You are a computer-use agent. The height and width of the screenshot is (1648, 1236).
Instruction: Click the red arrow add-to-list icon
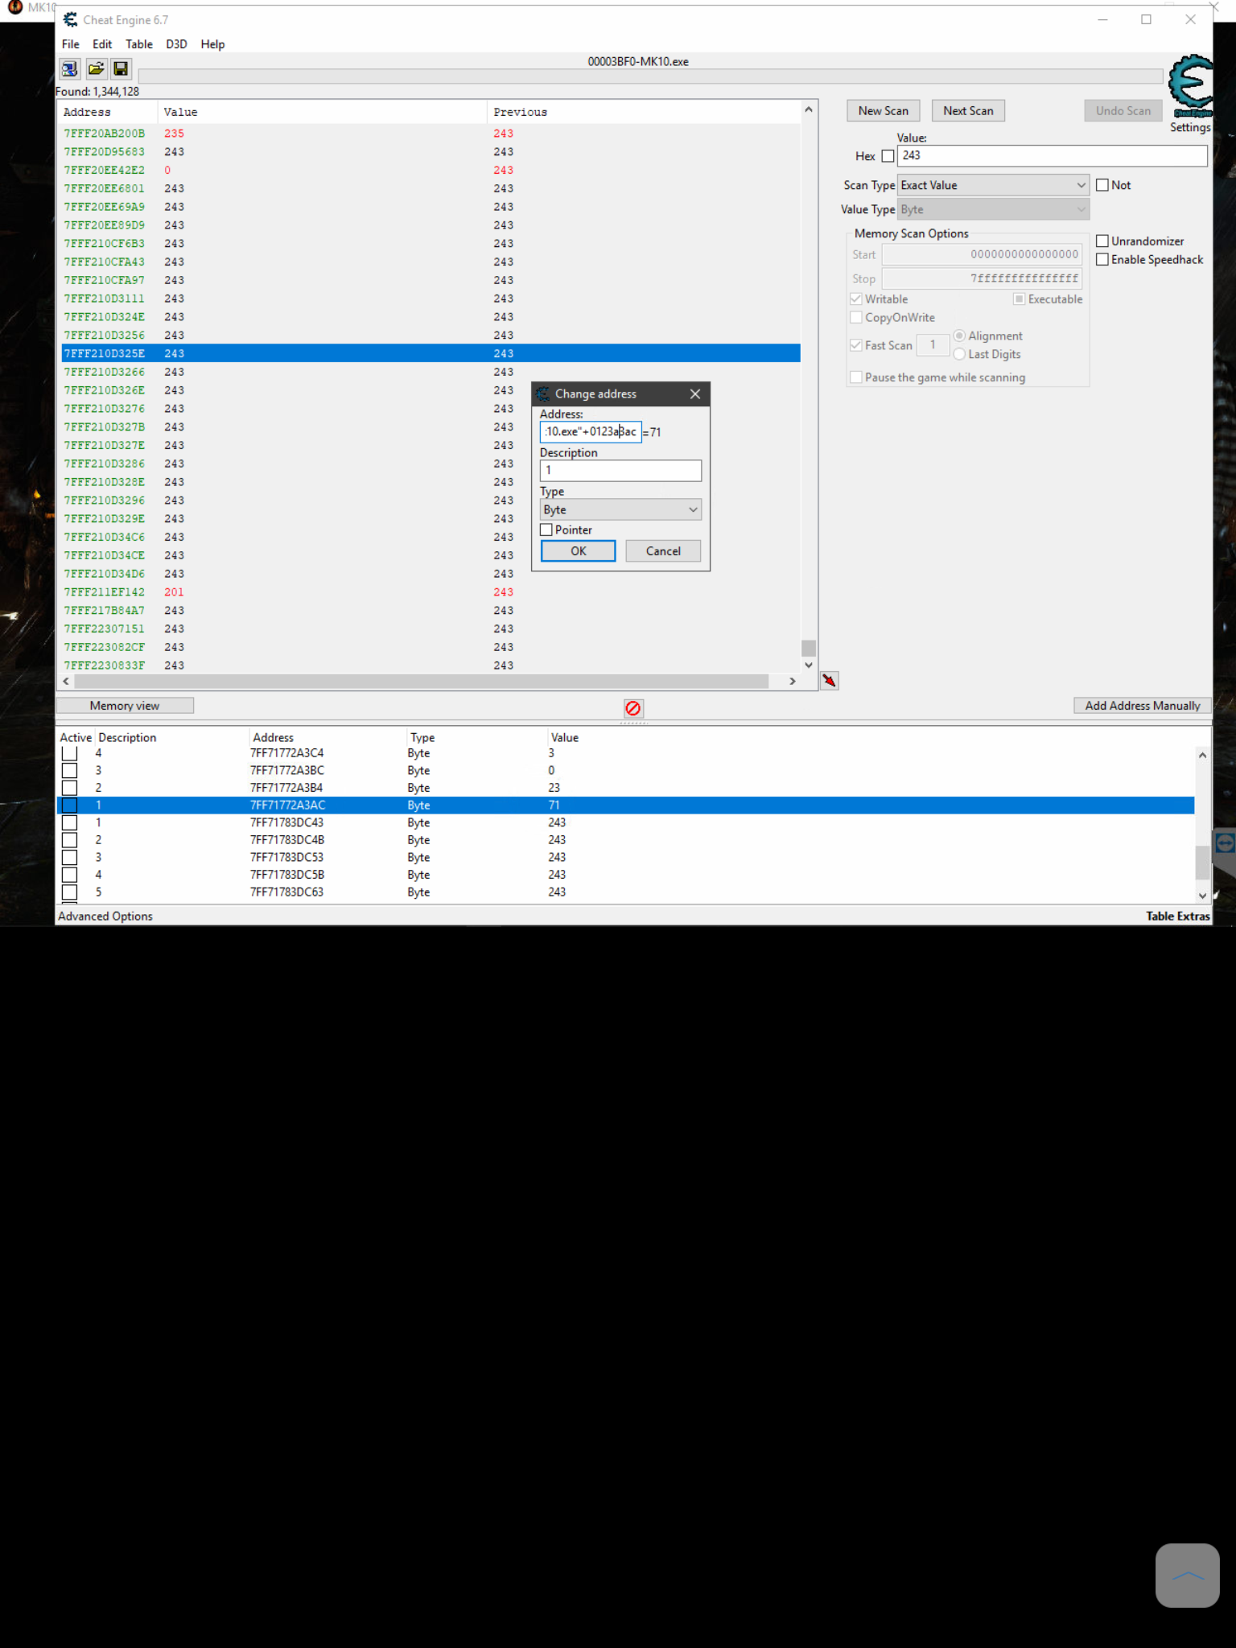pyautogui.click(x=829, y=681)
